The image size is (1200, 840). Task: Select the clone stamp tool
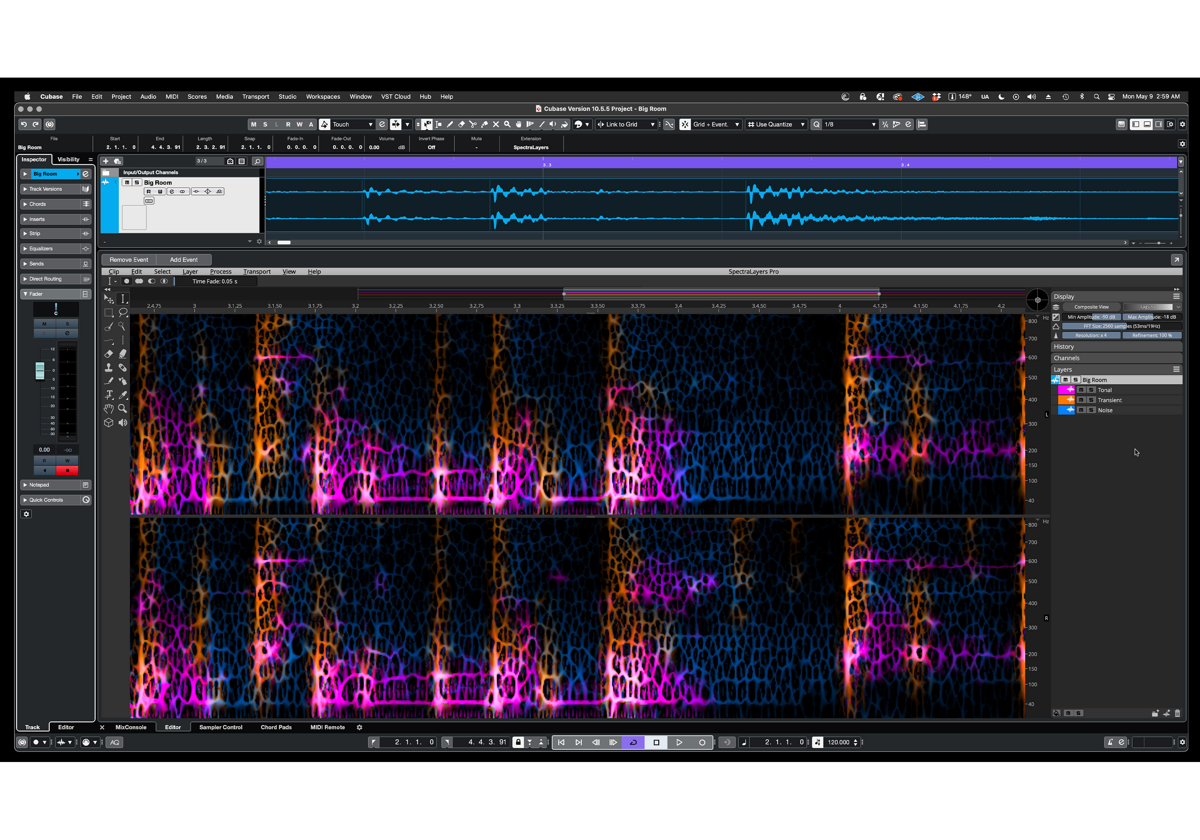[x=109, y=368]
